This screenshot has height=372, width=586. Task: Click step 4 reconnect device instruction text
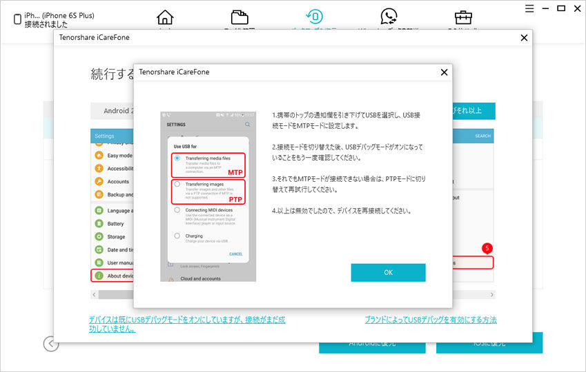(342, 211)
